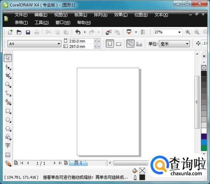This screenshot has height=184, width=210.
Task: Click the page width field 210.0 mm
Action: 82,41
